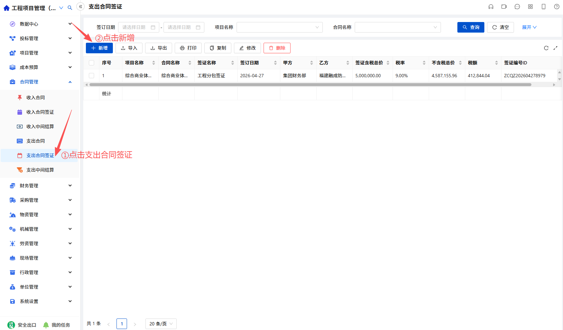563x330 pixels.
Task: Click the 合同管理 briefcase icon
Action: click(x=13, y=82)
